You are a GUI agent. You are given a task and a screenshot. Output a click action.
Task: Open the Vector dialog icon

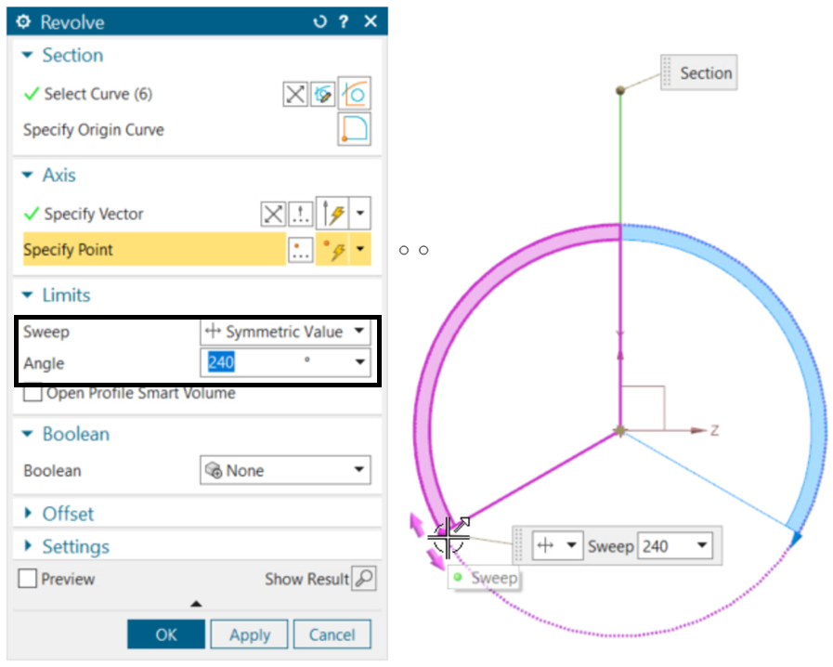[x=301, y=215]
